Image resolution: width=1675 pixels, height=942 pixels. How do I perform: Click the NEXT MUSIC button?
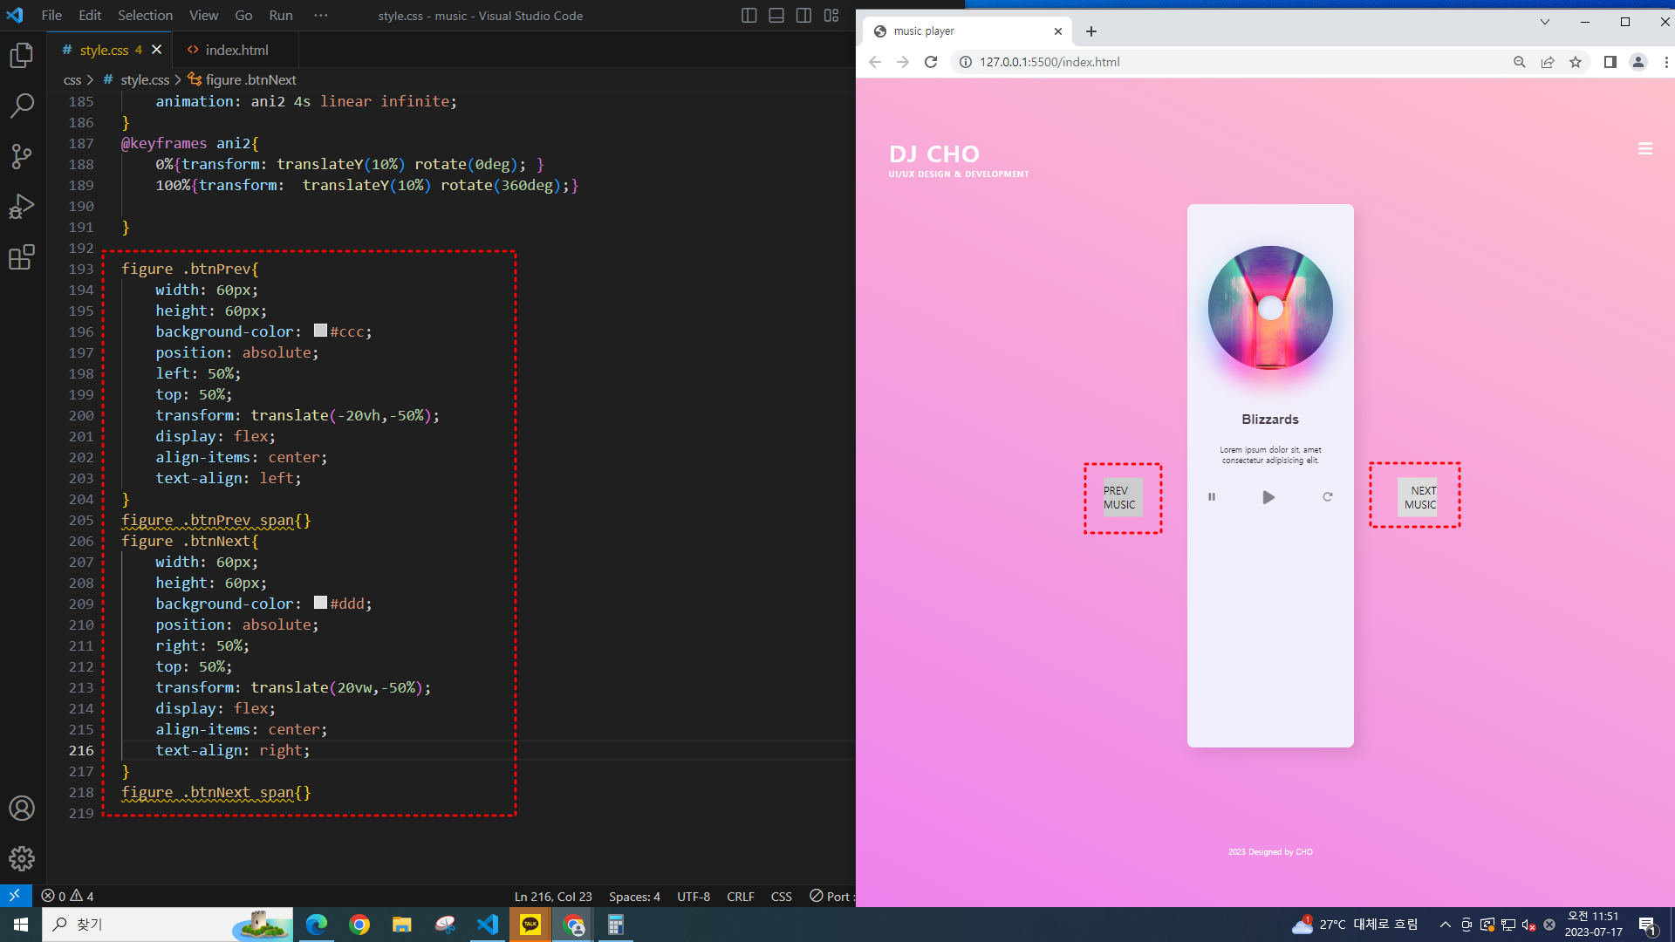point(1417,497)
